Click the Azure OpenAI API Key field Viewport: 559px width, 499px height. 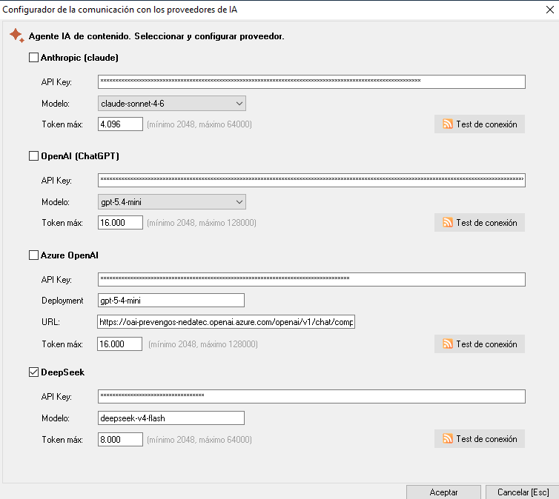pos(311,279)
